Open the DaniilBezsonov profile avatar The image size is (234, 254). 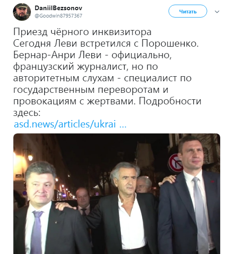click(x=22, y=12)
